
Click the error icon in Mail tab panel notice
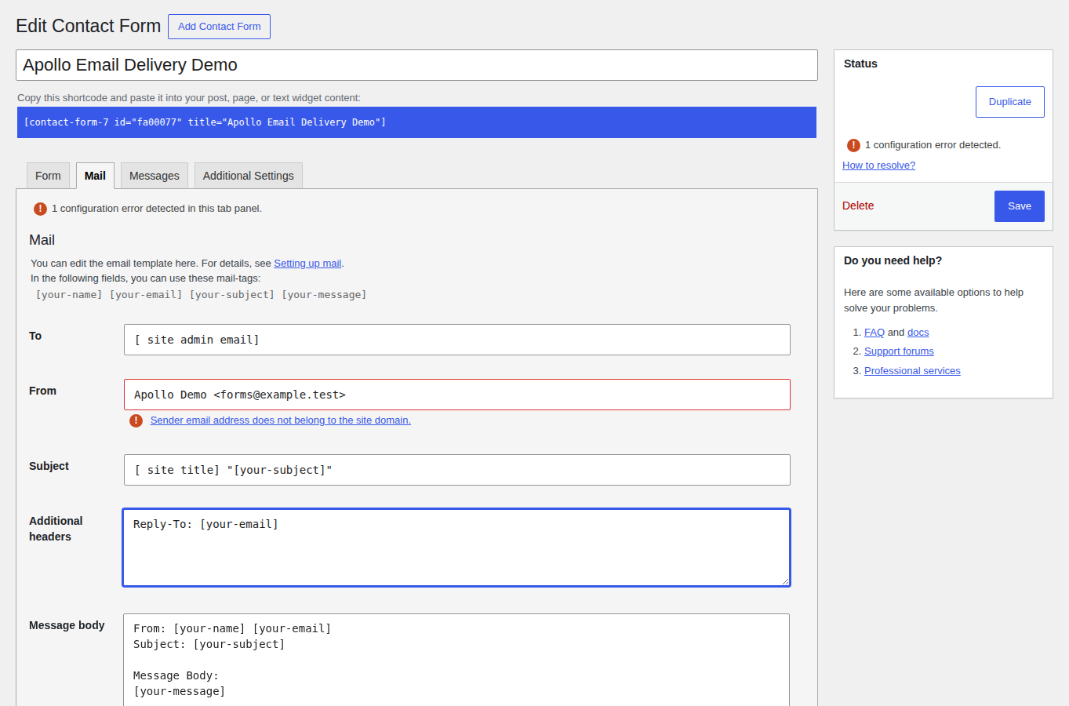(x=40, y=209)
